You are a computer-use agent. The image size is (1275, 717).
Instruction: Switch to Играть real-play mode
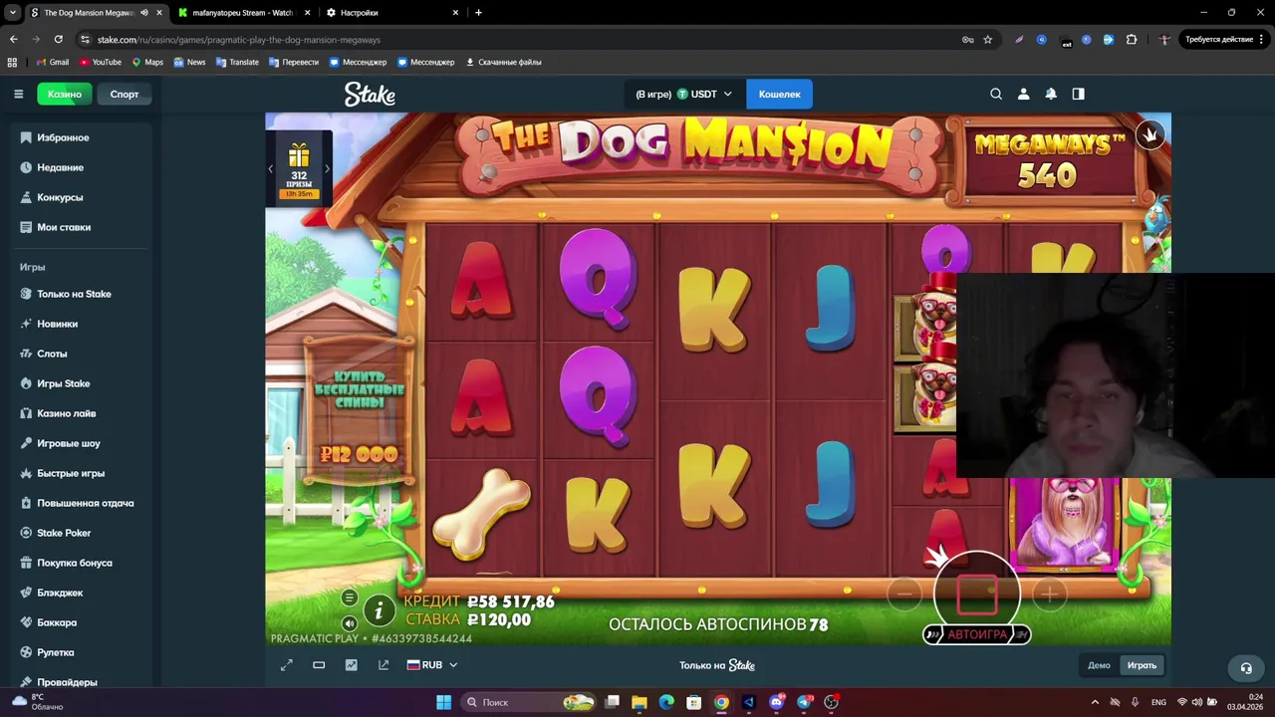(1142, 665)
